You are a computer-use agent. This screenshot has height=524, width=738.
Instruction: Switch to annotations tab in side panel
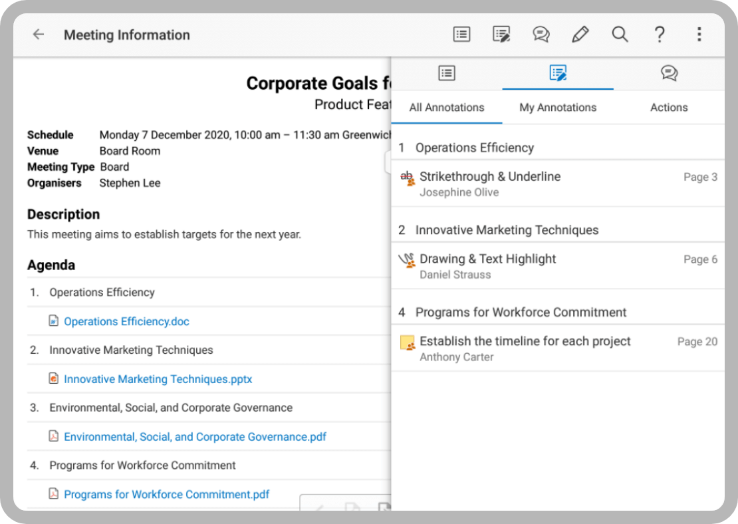click(558, 73)
